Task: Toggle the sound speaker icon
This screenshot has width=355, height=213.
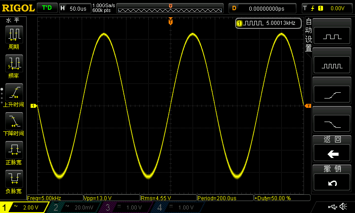Action: pos(343,206)
